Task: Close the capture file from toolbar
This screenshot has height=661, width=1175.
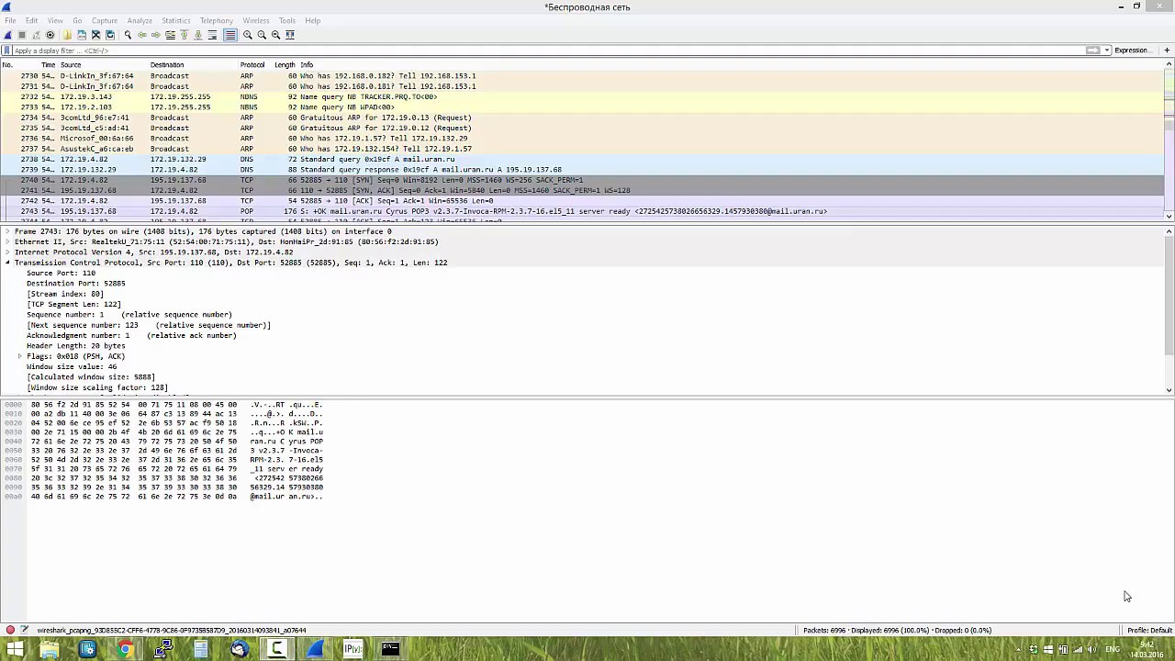Action: click(95, 35)
